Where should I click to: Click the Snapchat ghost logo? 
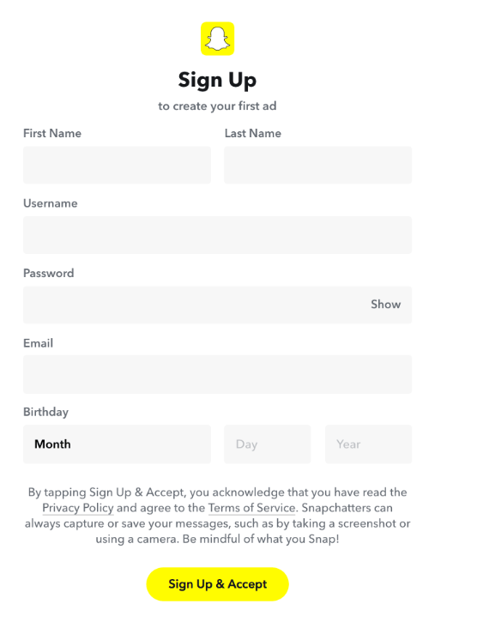217,39
